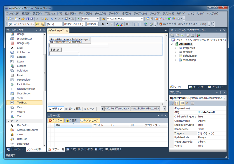
Task: Select the asp:Button#Button1 tag breadcrumb
Action: (145, 109)
